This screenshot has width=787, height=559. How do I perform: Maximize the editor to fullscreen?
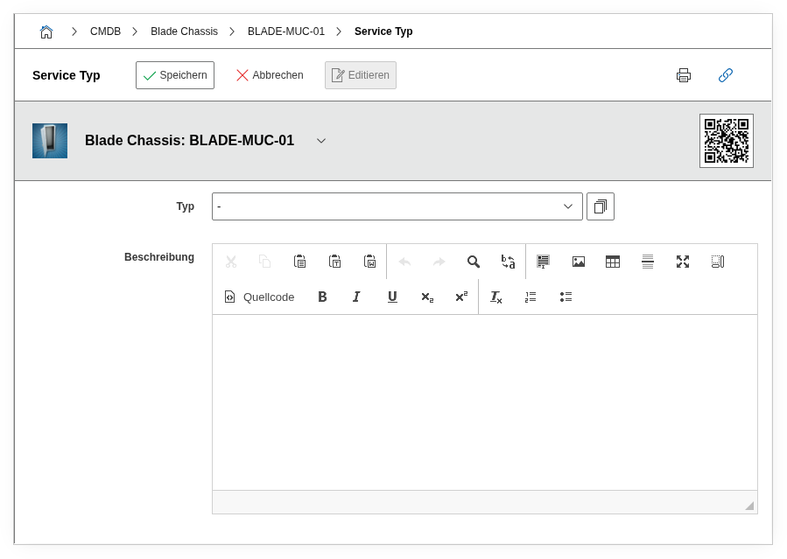(683, 262)
